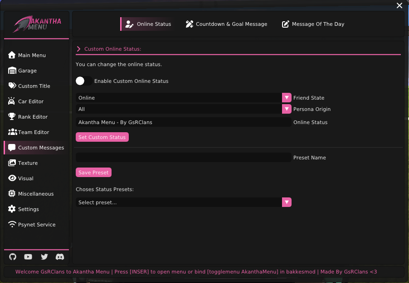409x283 pixels.
Task: Enable Custom Online Status toggle
Action: 83,80
